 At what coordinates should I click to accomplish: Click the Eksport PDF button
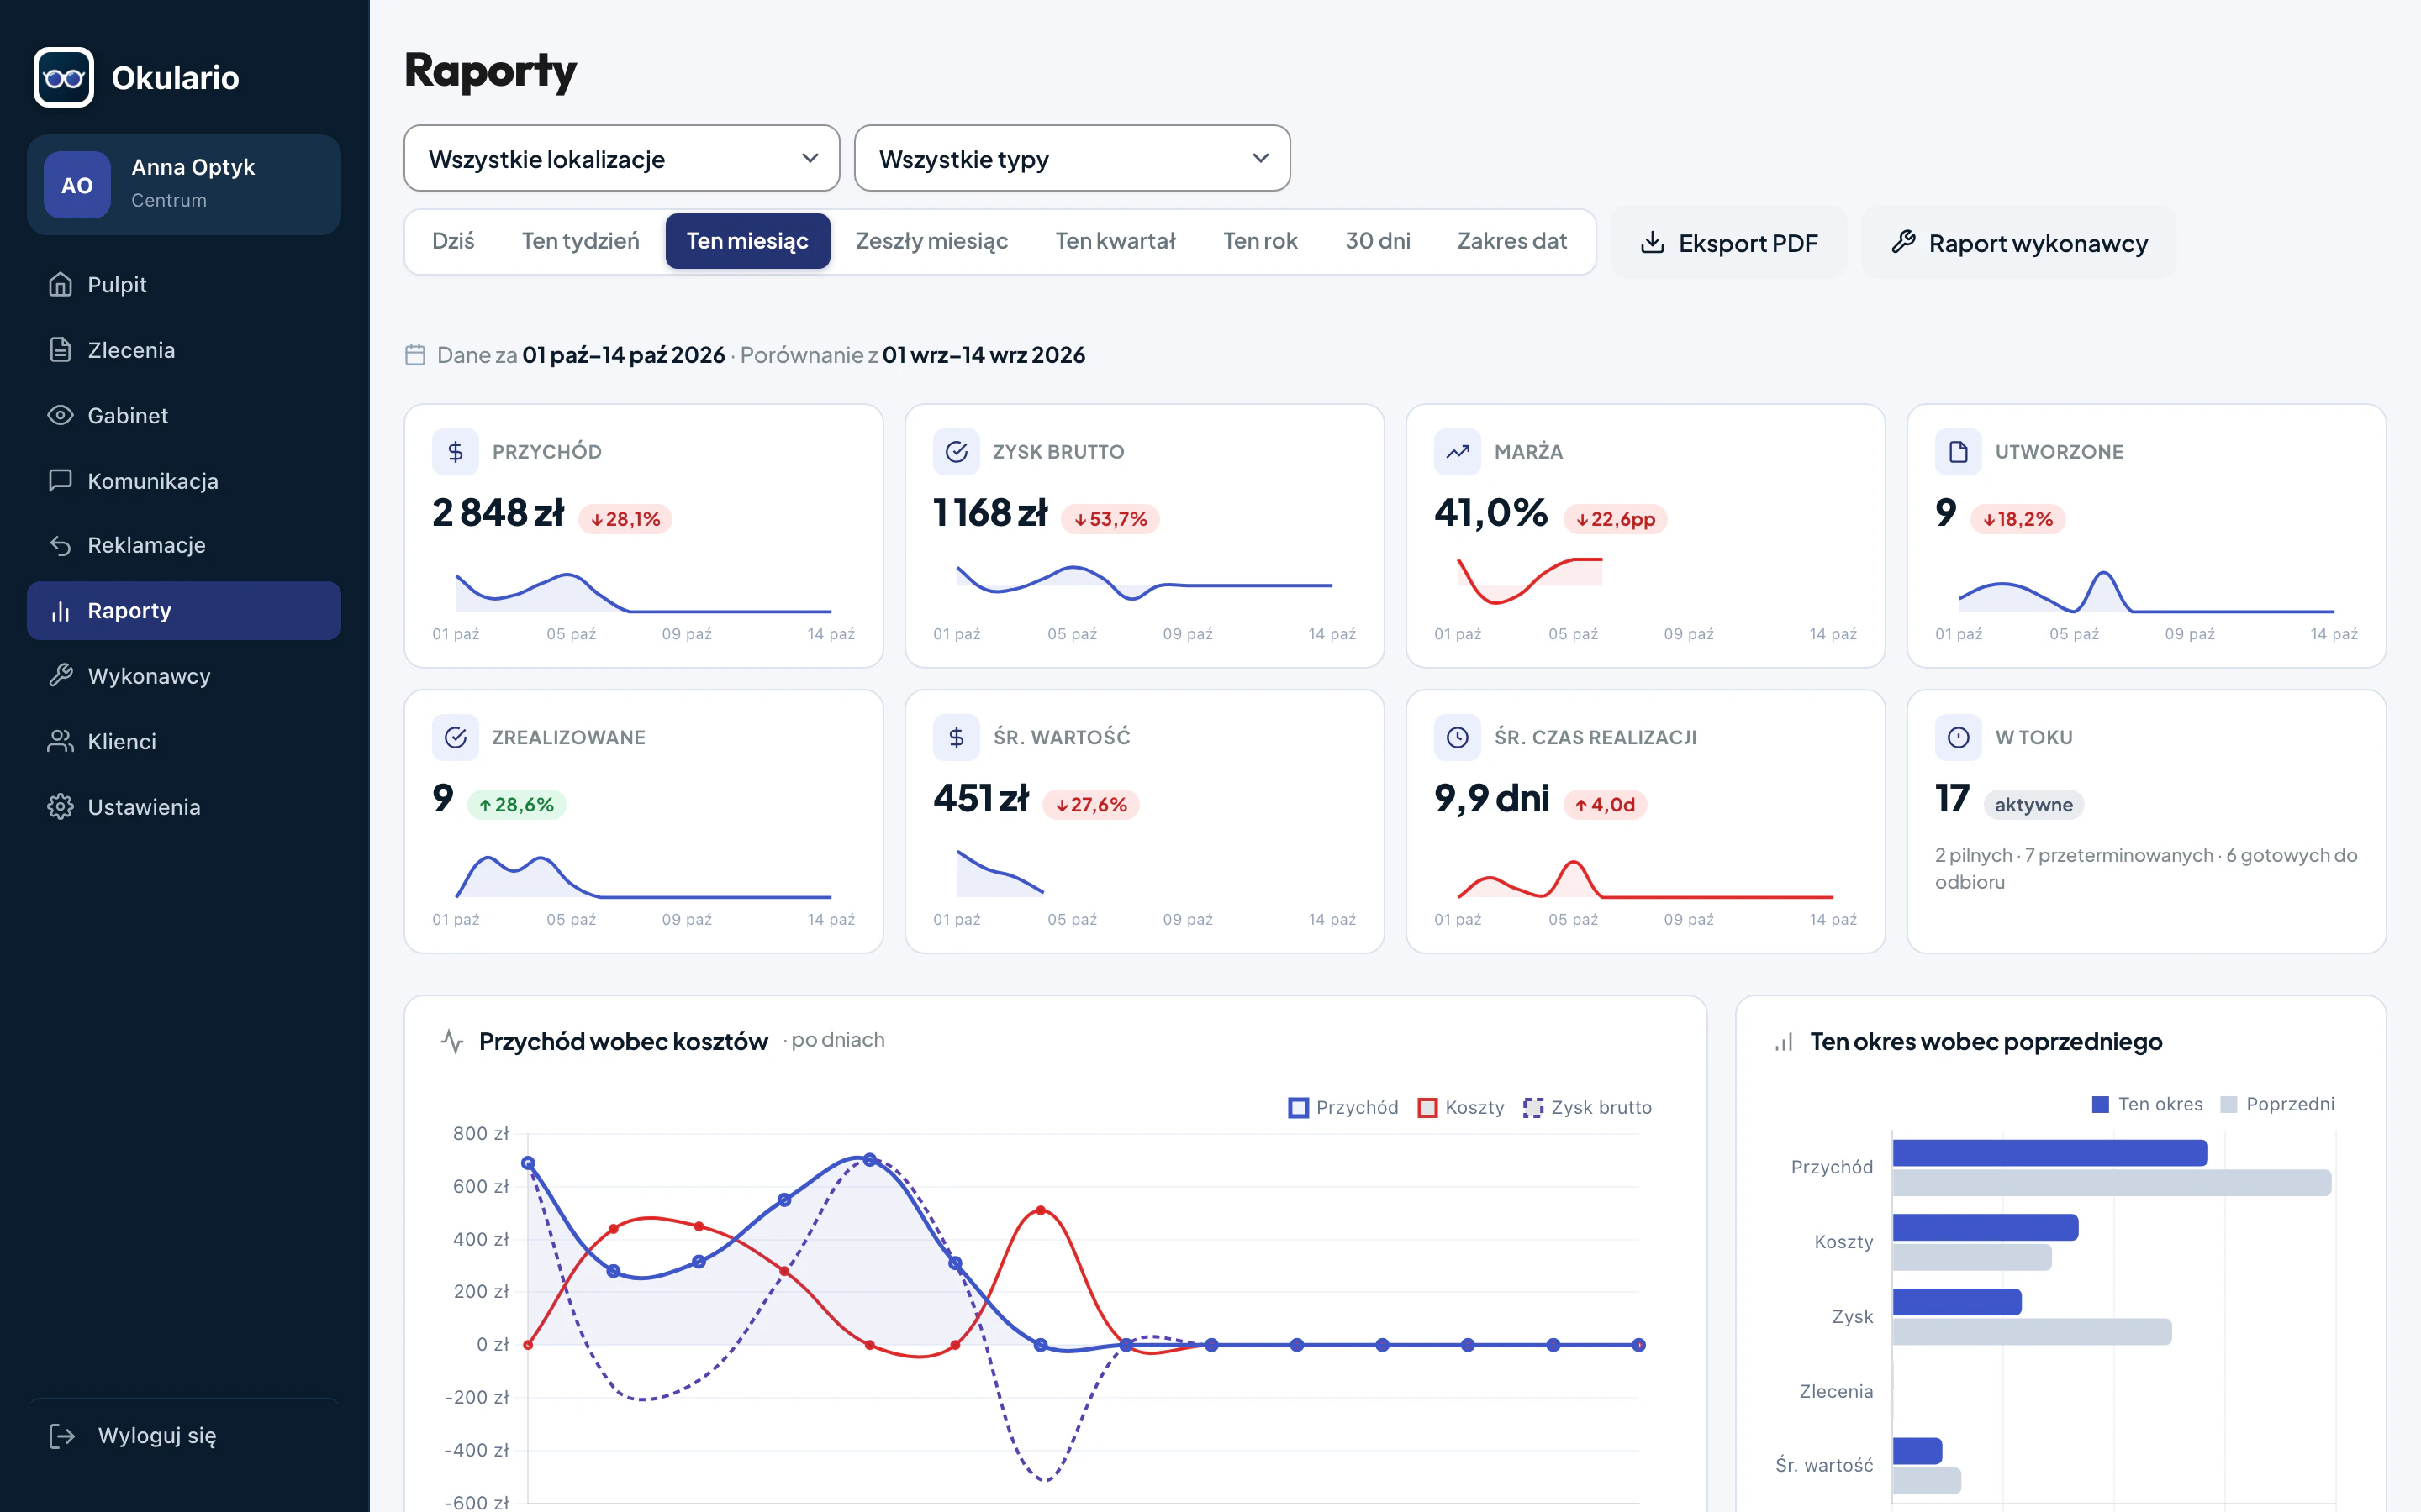coord(1728,243)
